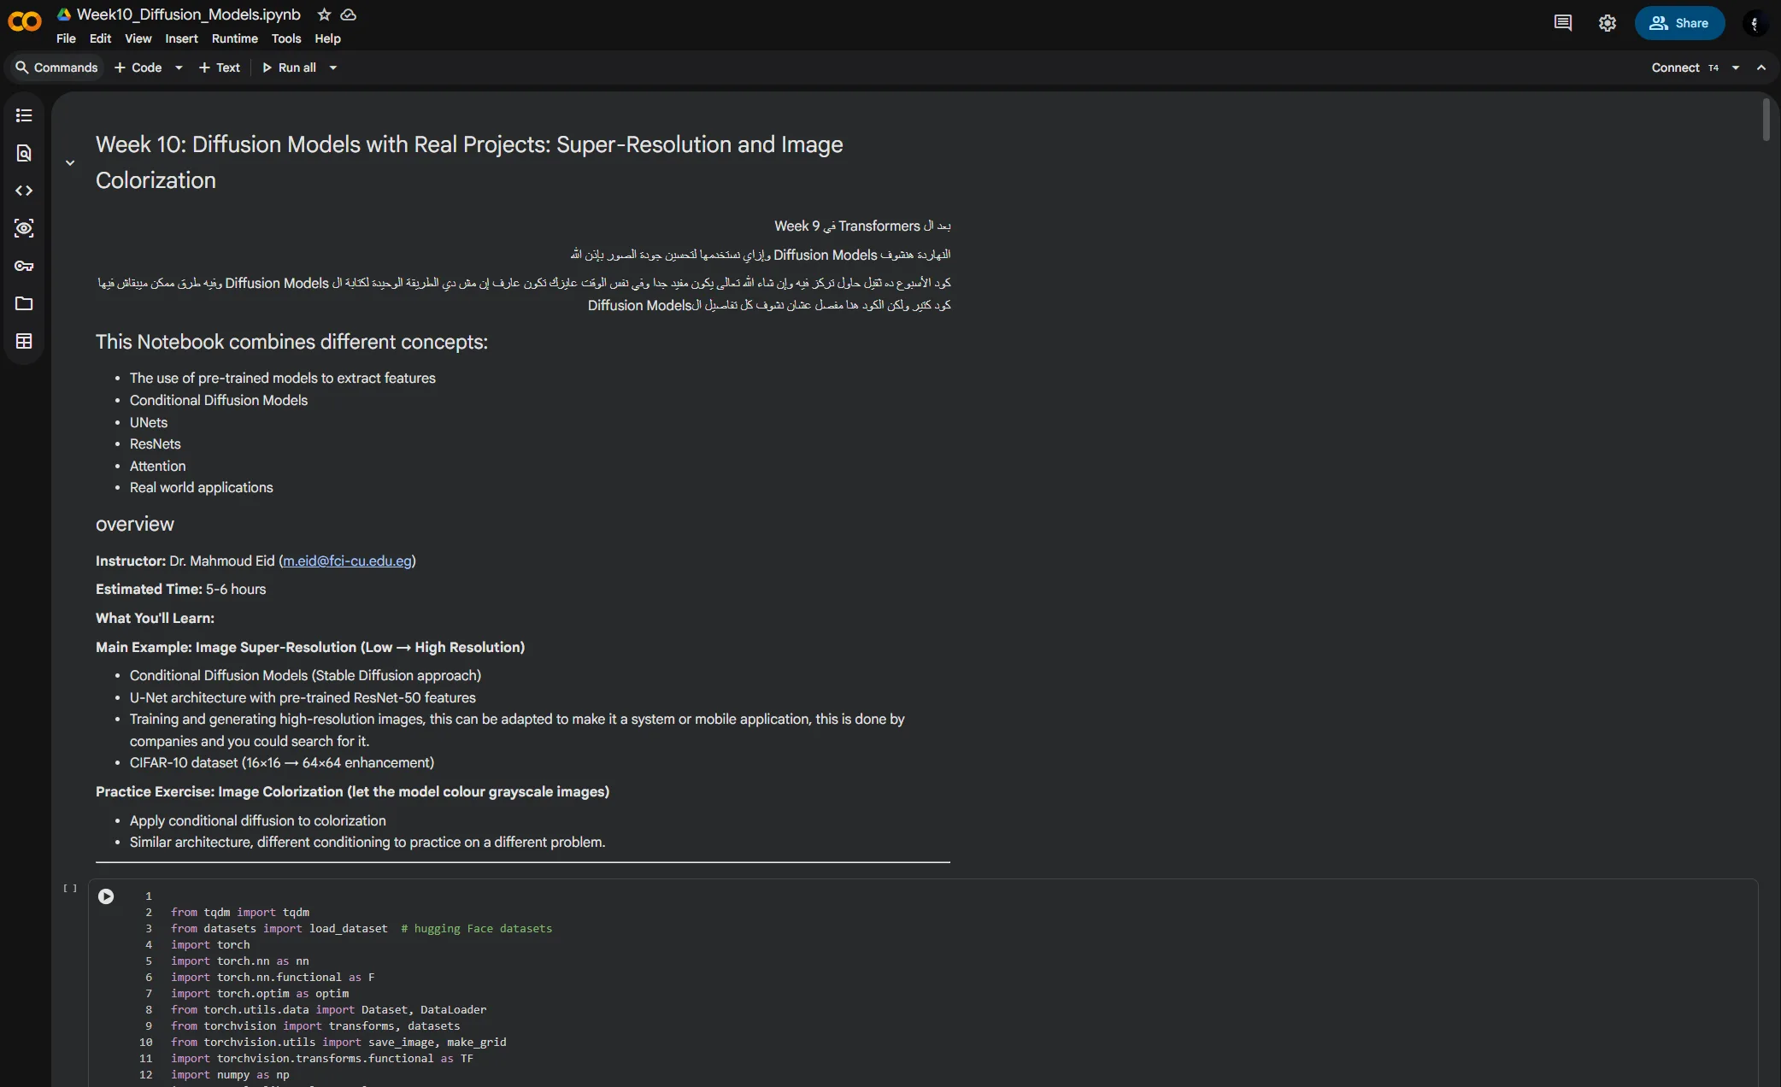Star the Week10_Diffusion_Models notebook
The height and width of the screenshot is (1087, 1781).
coord(324,15)
